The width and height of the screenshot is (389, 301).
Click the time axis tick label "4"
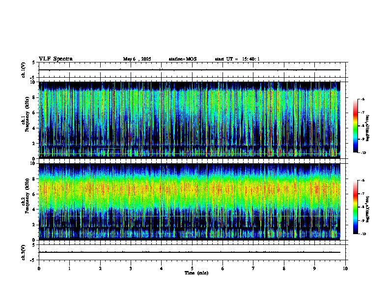(x=162, y=269)
